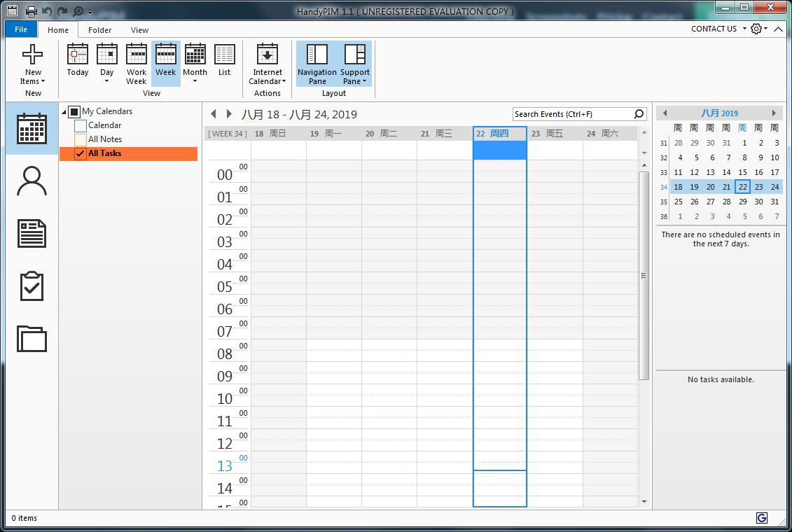
Task: Select the 20 周二 day header
Action: tap(389, 134)
